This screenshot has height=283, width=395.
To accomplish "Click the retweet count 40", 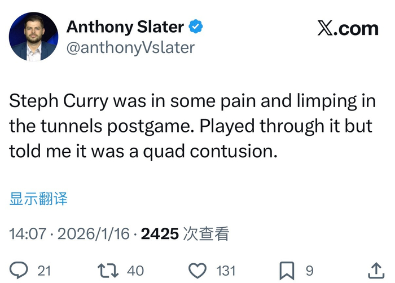I will pos(135,271).
